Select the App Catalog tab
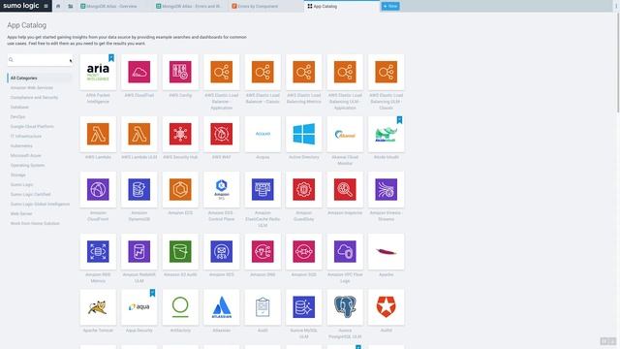The height and width of the screenshot is (349, 620). pos(342,6)
